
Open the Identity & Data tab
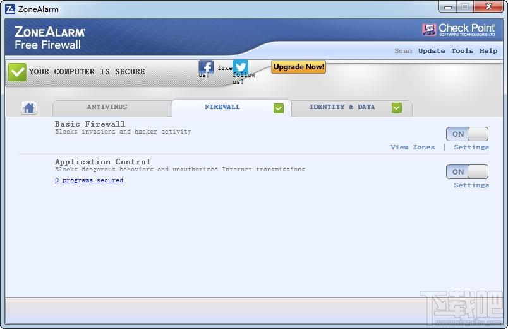pyautogui.click(x=352, y=108)
